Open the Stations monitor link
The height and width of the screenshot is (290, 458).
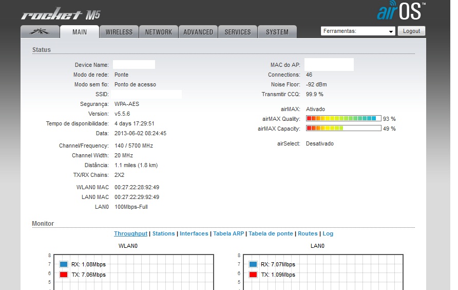pos(164,233)
